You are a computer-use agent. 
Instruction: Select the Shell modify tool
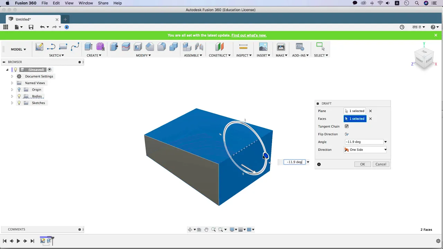click(138, 47)
